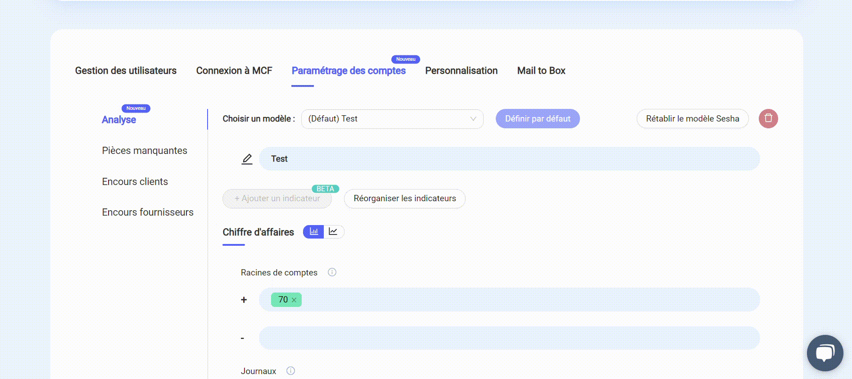Switch to Connexion à MCF tab
Viewport: 852px width, 379px height.
pos(234,71)
